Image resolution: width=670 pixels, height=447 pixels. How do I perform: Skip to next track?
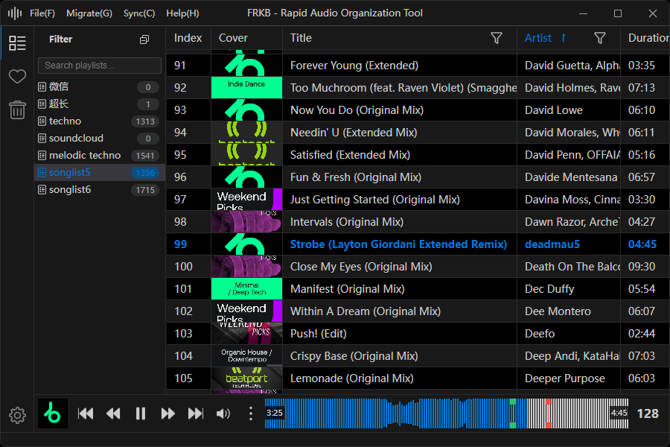[x=196, y=413]
